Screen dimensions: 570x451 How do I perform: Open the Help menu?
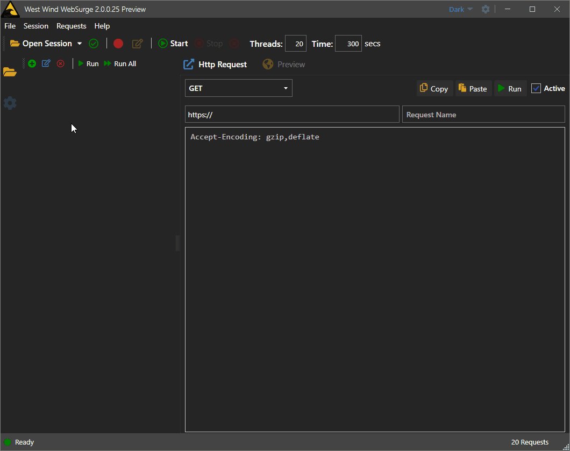[102, 26]
